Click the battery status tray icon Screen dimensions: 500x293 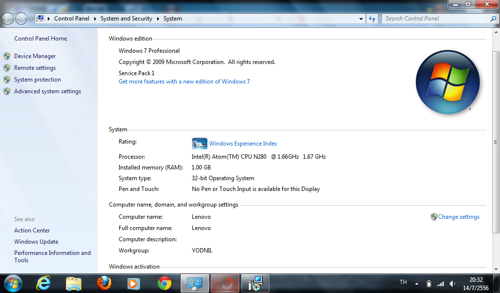(x=429, y=283)
